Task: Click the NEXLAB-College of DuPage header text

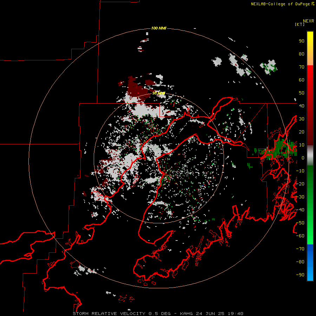Action: [280, 4]
